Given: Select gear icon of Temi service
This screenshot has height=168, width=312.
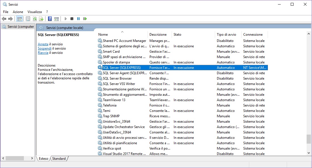Looking at the screenshot, I should (100, 110).
